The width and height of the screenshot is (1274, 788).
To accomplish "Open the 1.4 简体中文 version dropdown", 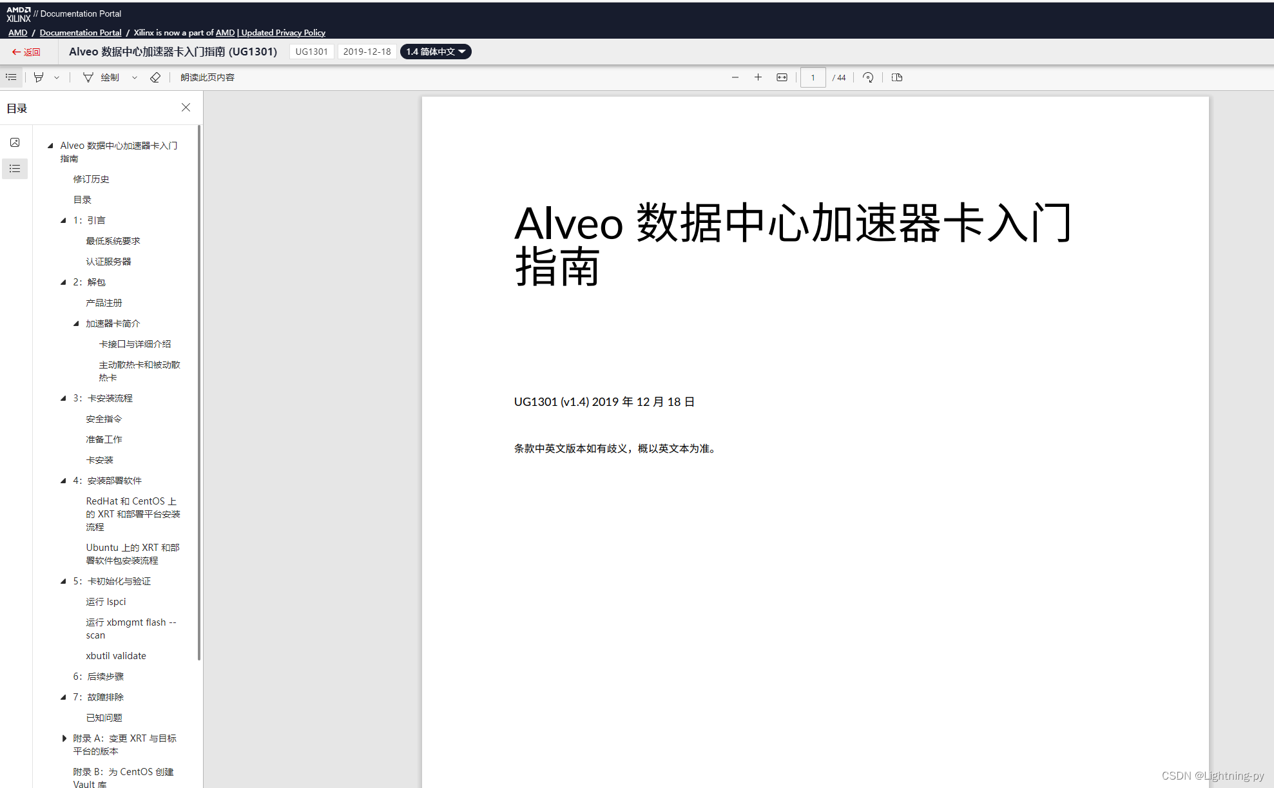I will pyautogui.click(x=436, y=52).
